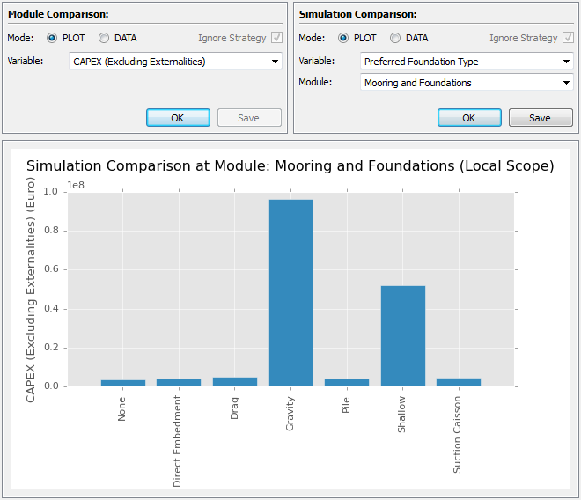
Task: Click the Shallow bar in the chart
Action: tap(402, 335)
